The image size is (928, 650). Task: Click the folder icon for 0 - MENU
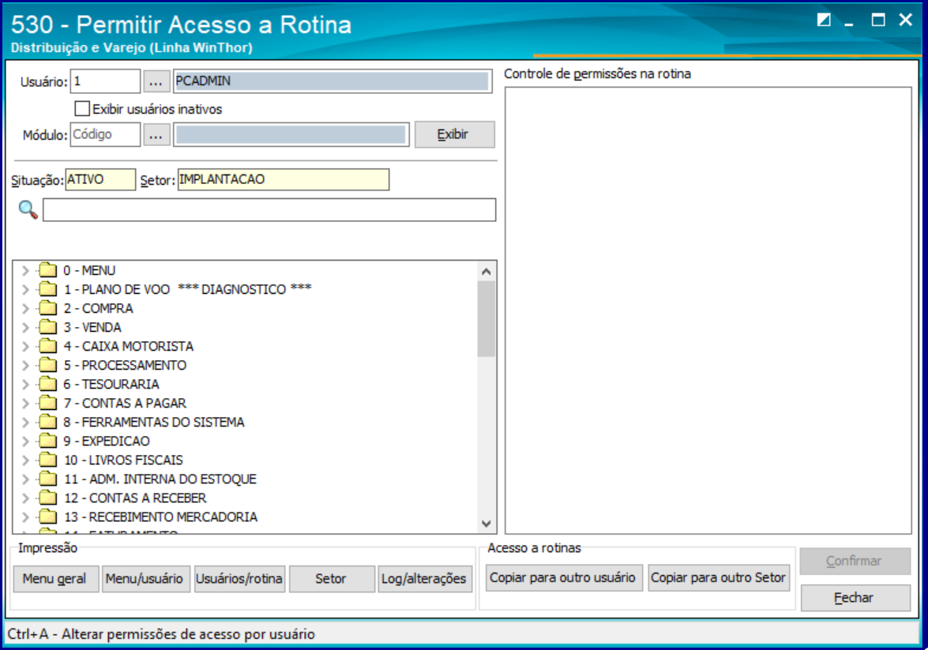[47, 271]
